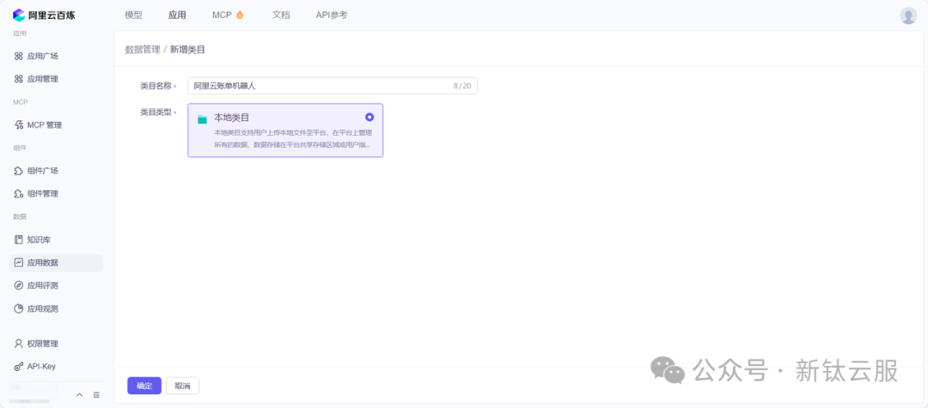Image resolution: width=928 pixels, height=408 pixels.
Task: Click the 类目名称 field label
Action: (156, 86)
